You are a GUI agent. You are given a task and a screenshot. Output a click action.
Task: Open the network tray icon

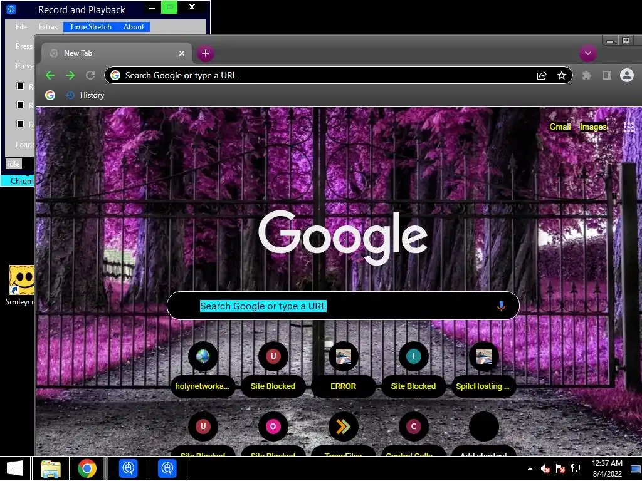(x=576, y=468)
